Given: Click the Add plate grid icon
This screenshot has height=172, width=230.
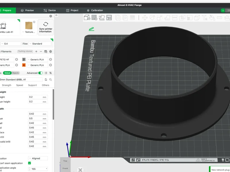Looking at the screenshot, I should tap(94, 17).
